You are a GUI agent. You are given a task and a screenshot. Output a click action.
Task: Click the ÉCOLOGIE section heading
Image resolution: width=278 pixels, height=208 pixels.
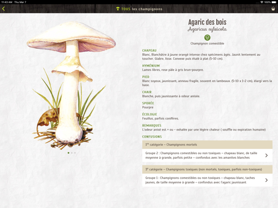click(x=150, y=115)
